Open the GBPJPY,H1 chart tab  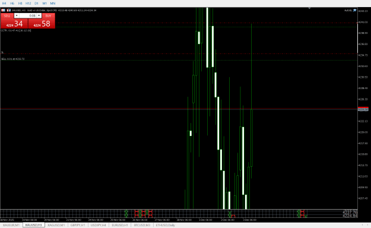(x=78, y=225)
